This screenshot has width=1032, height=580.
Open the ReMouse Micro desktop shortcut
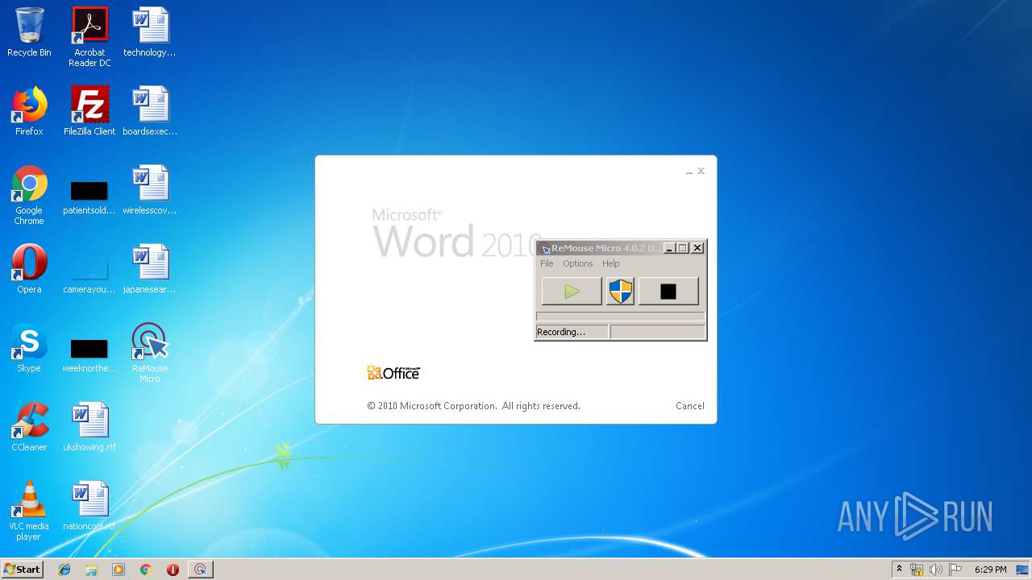pyautogui.click(x=150, y=353)
